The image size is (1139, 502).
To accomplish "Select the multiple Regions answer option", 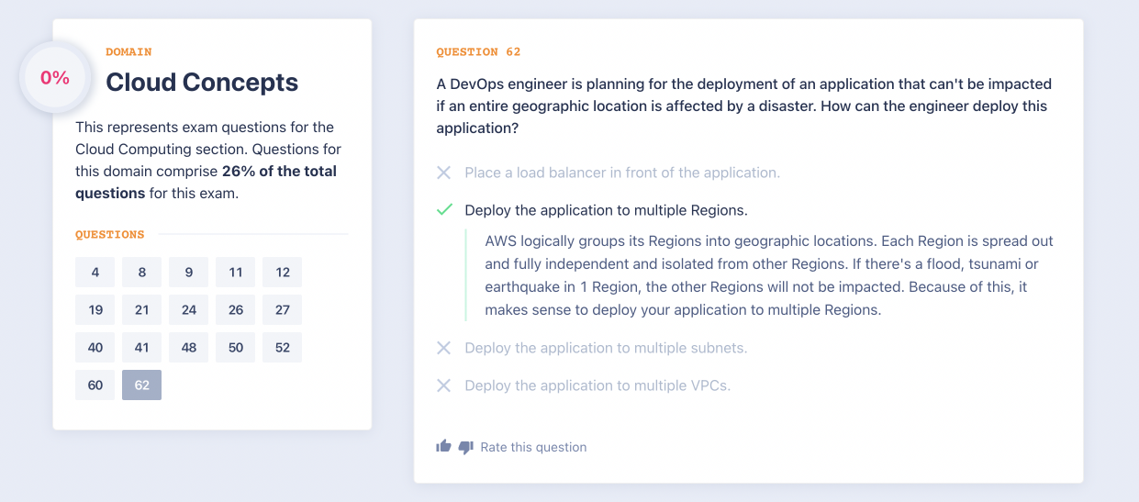I will coord(606,210).
